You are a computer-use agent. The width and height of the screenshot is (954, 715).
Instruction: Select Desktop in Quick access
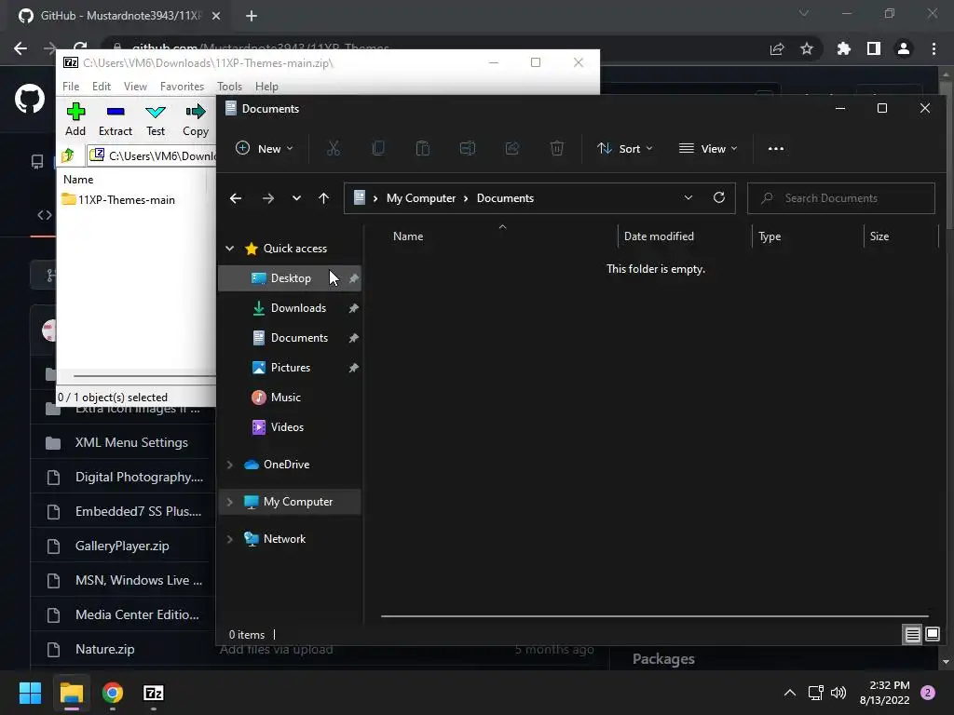290,278
